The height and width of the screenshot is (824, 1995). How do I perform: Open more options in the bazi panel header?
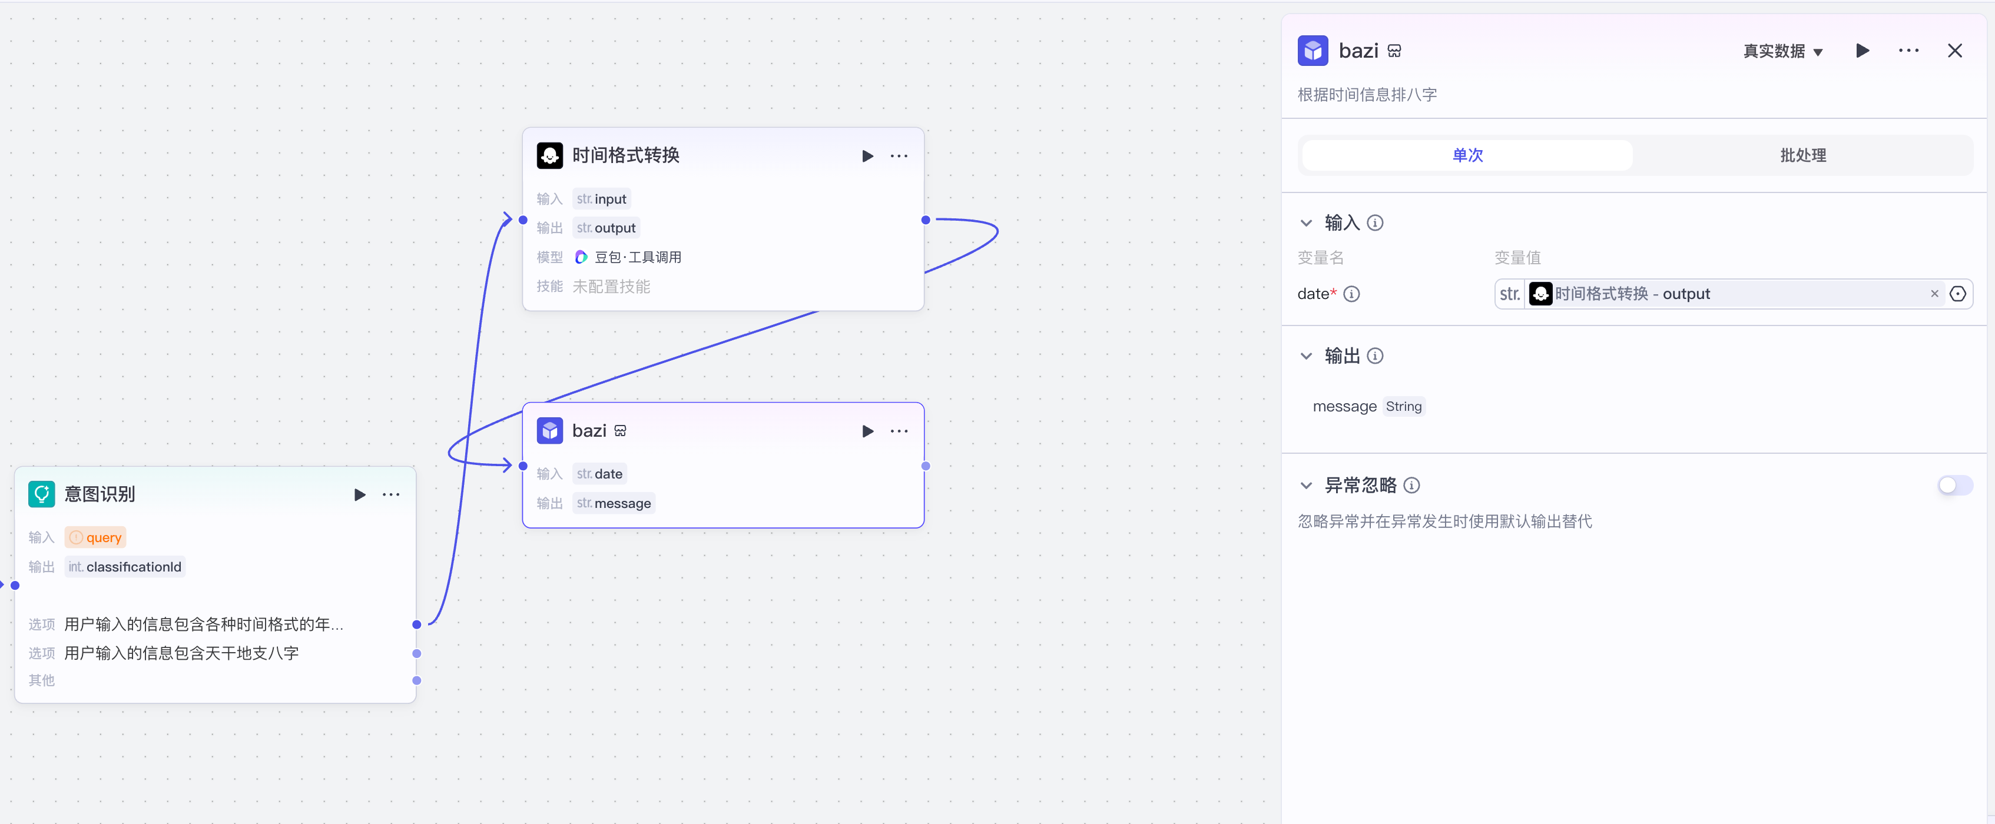[1909, 51]
